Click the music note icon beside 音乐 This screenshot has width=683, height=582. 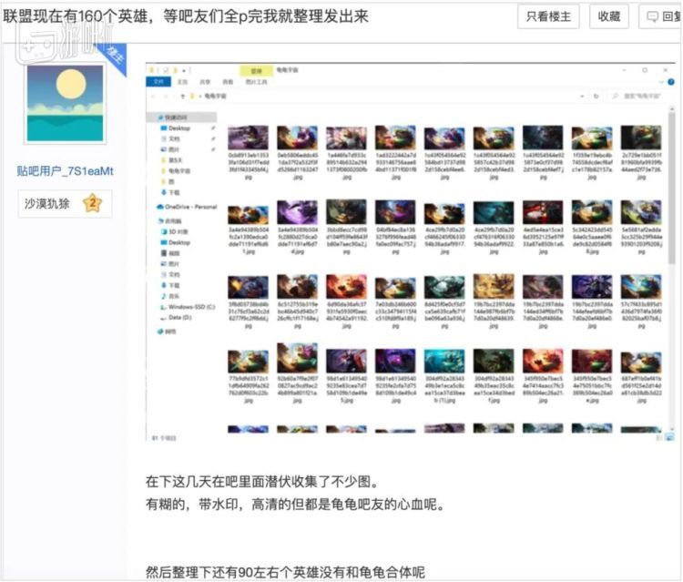pos(164,296)
